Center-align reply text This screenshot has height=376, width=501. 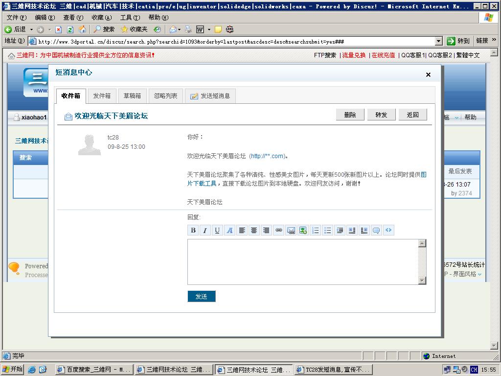pyautogui.click(x=254, y=230)
